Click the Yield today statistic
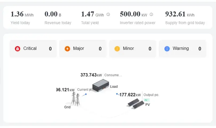216x128 pixels. (x=22, y=18)
